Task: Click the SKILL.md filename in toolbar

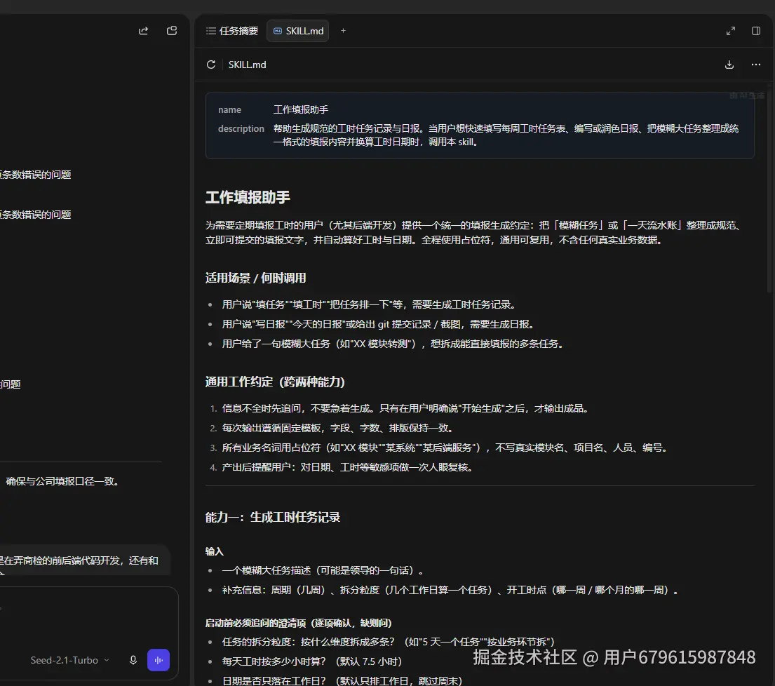Action: coord(247,65)
